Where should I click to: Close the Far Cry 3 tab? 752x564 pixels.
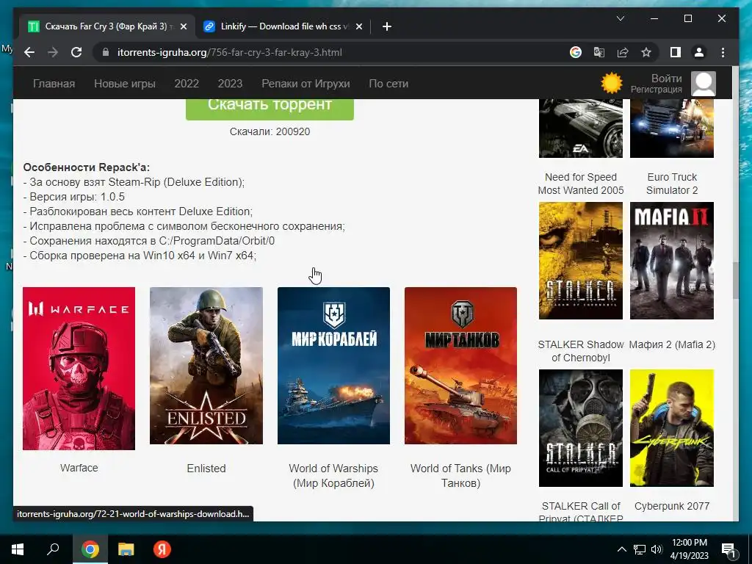pos(183,26)
